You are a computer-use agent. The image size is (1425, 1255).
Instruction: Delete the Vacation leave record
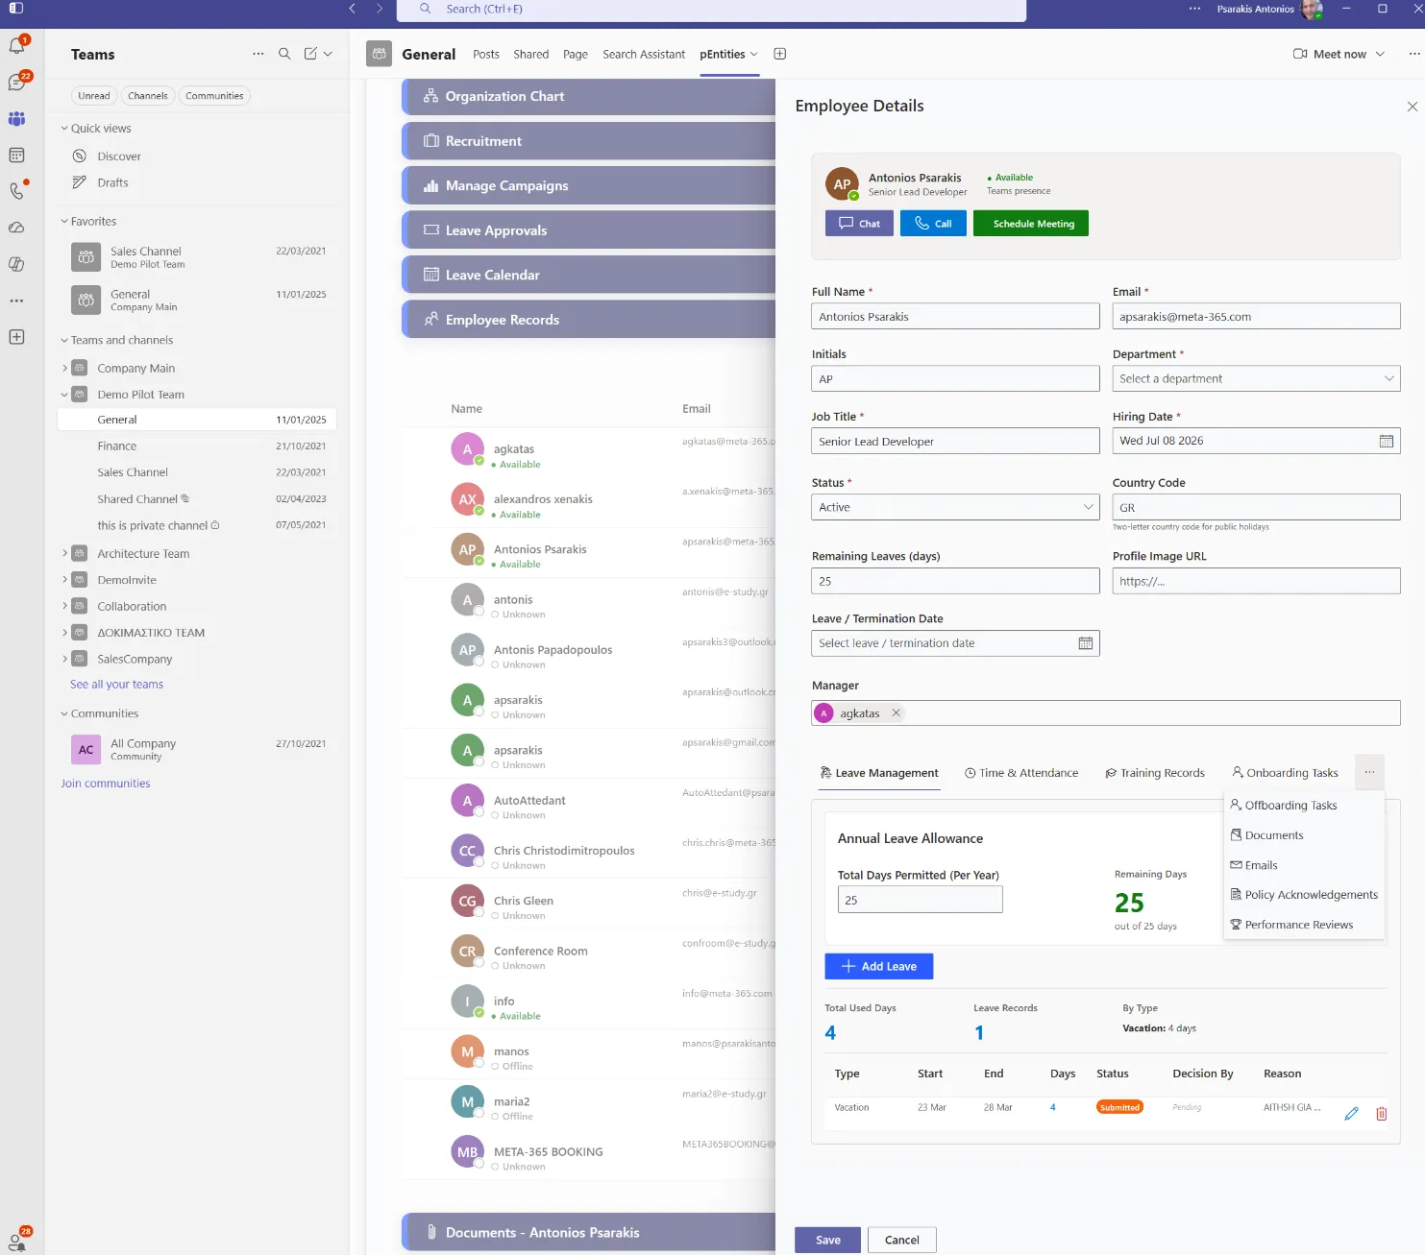pyautogui.click(x=1382, y=1114)
